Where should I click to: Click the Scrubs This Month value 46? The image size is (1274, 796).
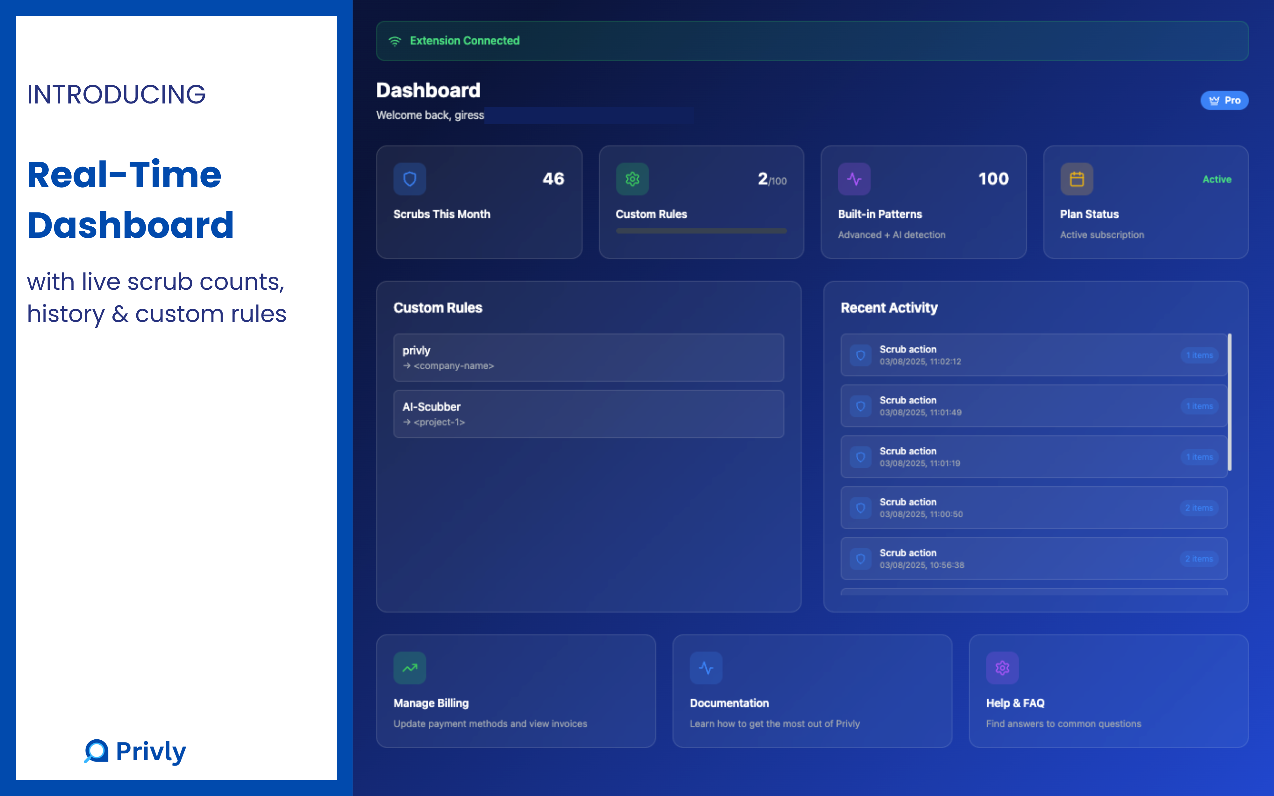click(x=553, y=179)
